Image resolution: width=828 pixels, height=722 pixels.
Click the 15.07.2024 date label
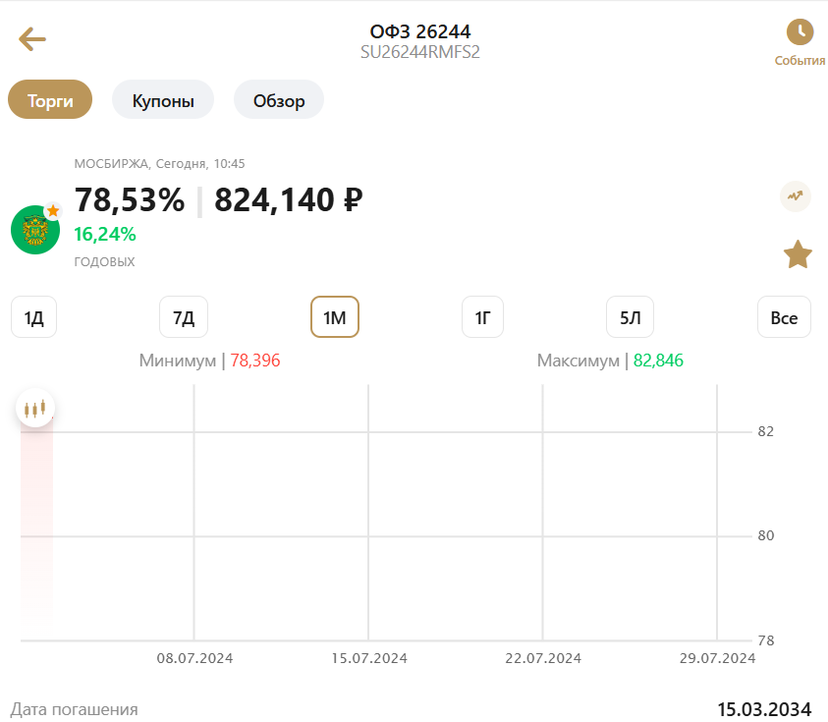click(x=369, y=658)
